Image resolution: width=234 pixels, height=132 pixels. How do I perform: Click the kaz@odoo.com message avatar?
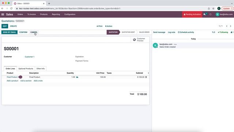pos(155,45)
